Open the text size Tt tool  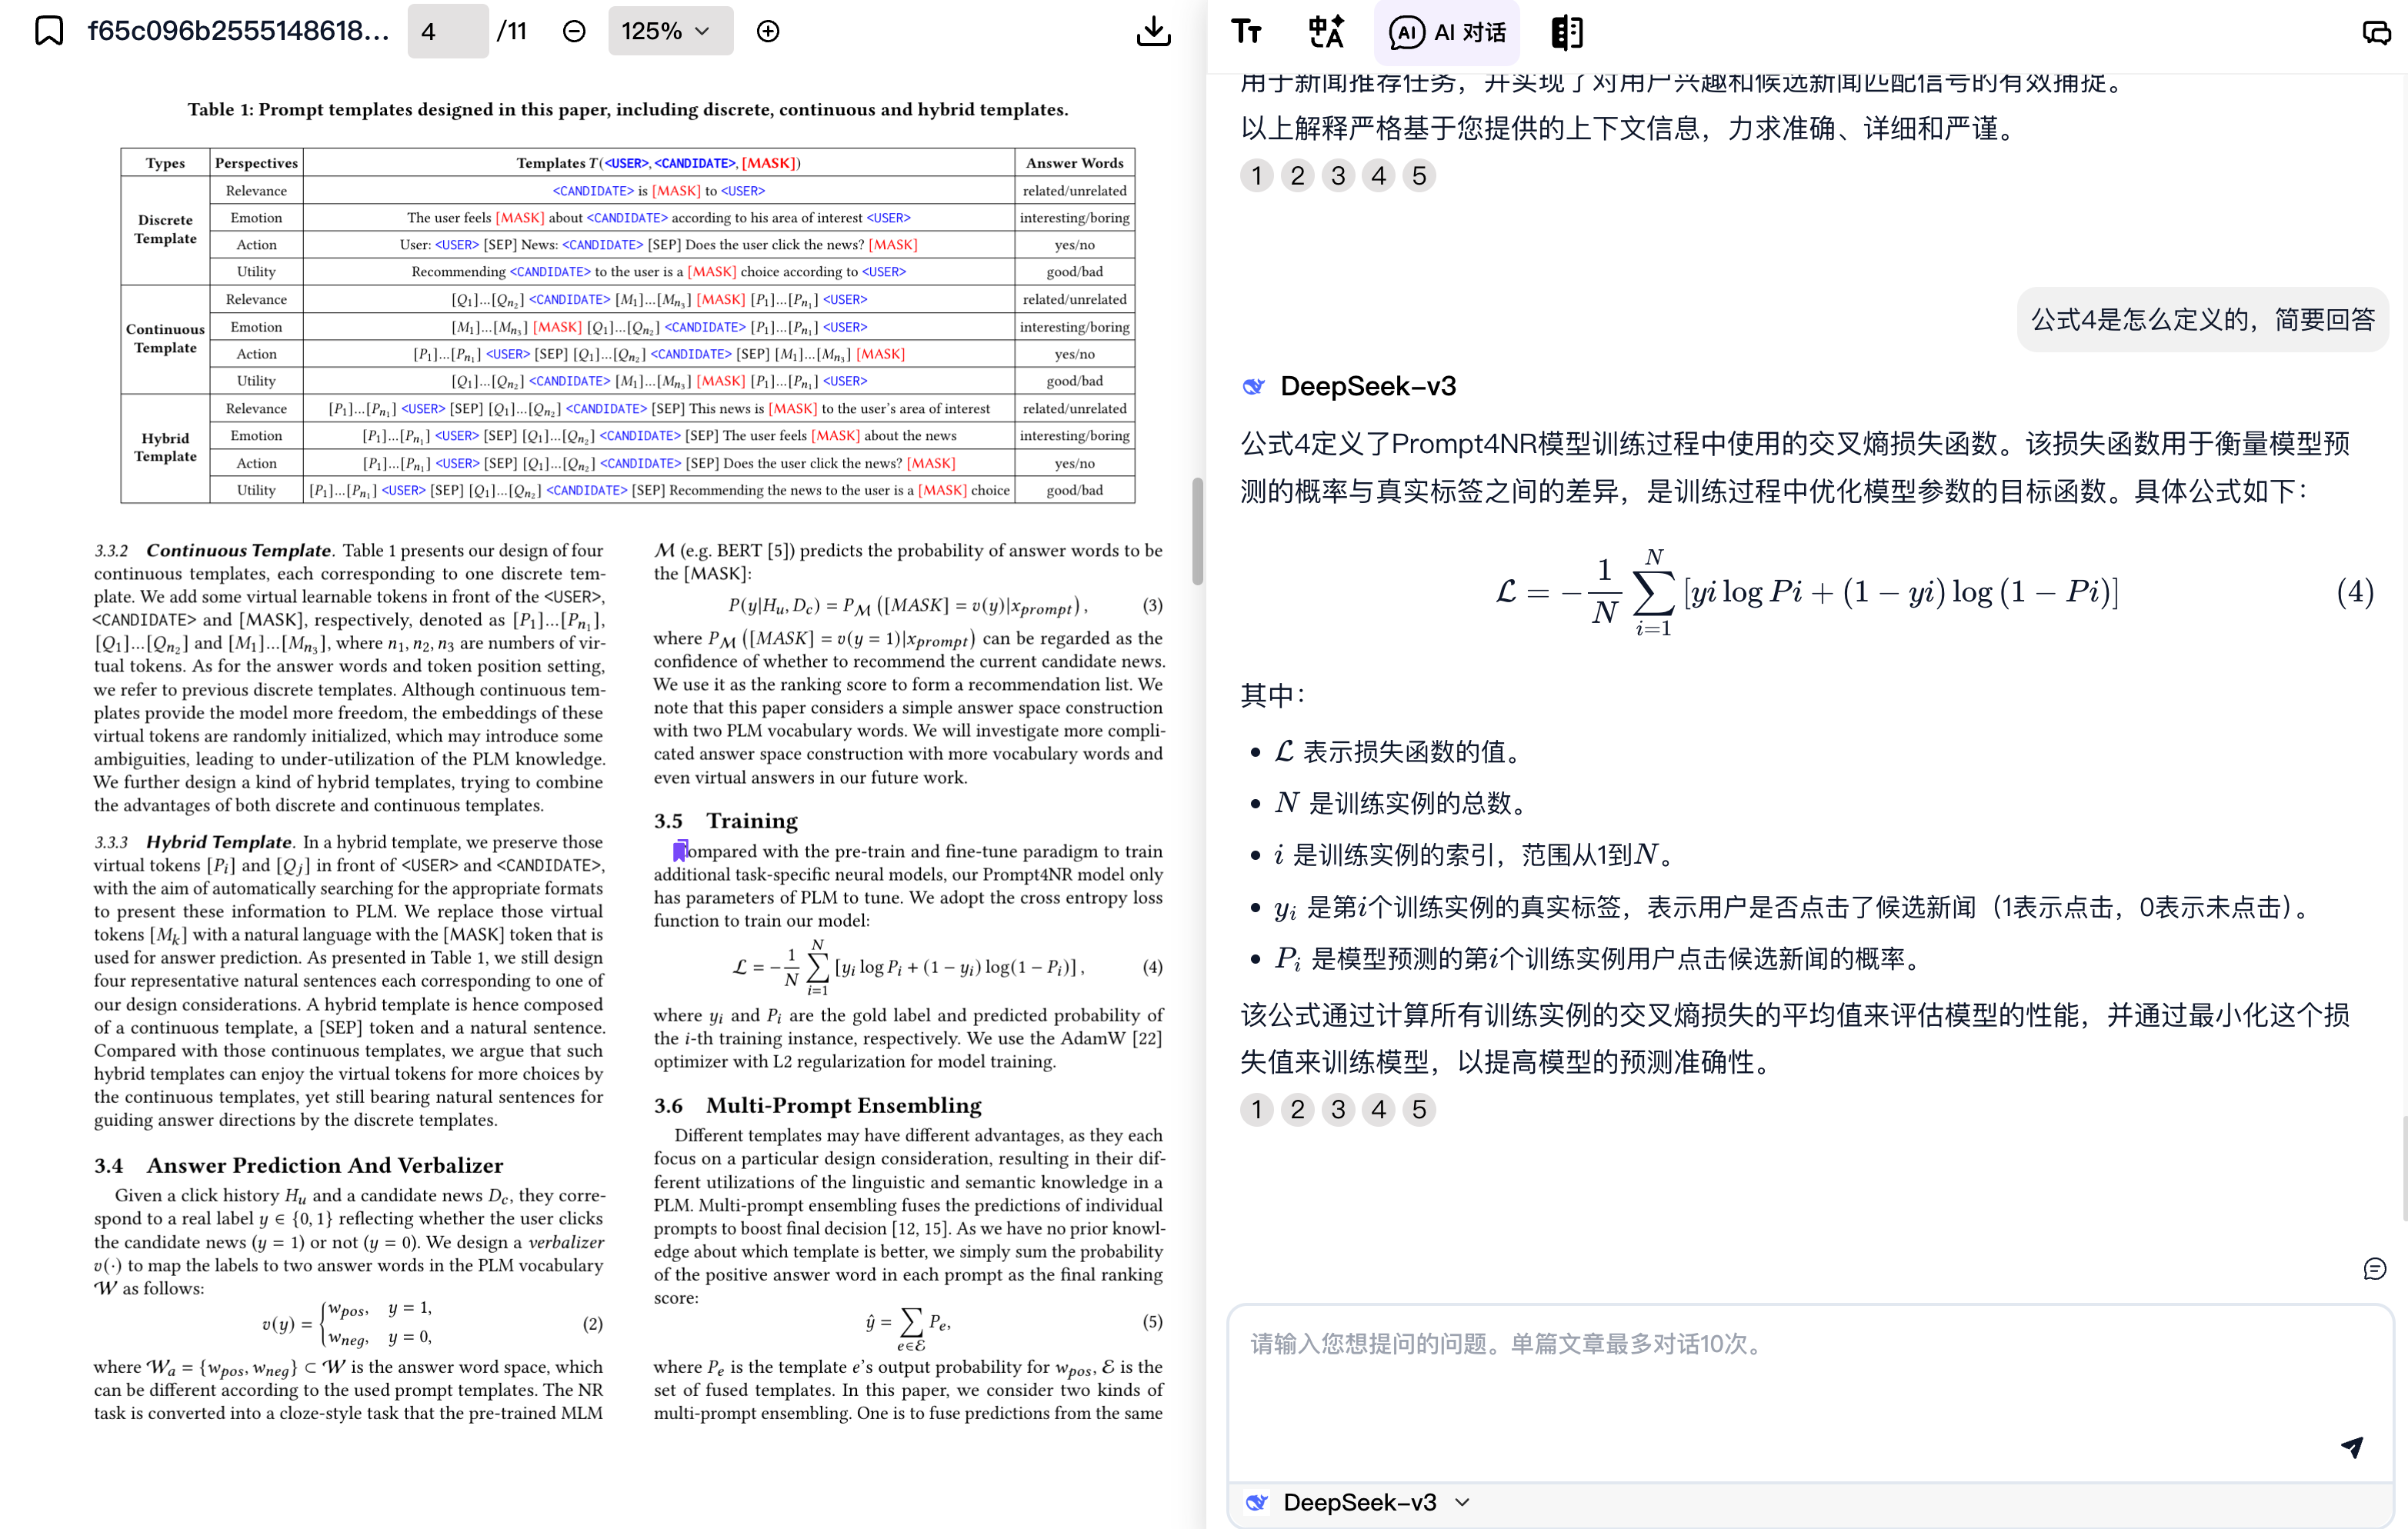click(1246, 32)
